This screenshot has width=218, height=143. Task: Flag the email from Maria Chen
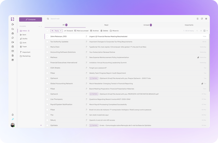[87, 47]
